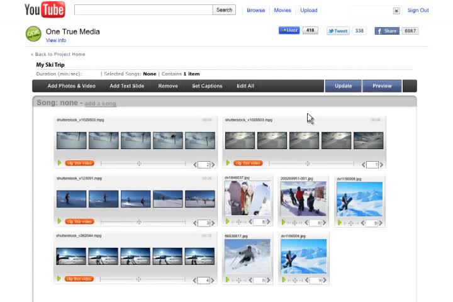Click the One True Media round logo
453x302 pixels.
click(33, 34)
